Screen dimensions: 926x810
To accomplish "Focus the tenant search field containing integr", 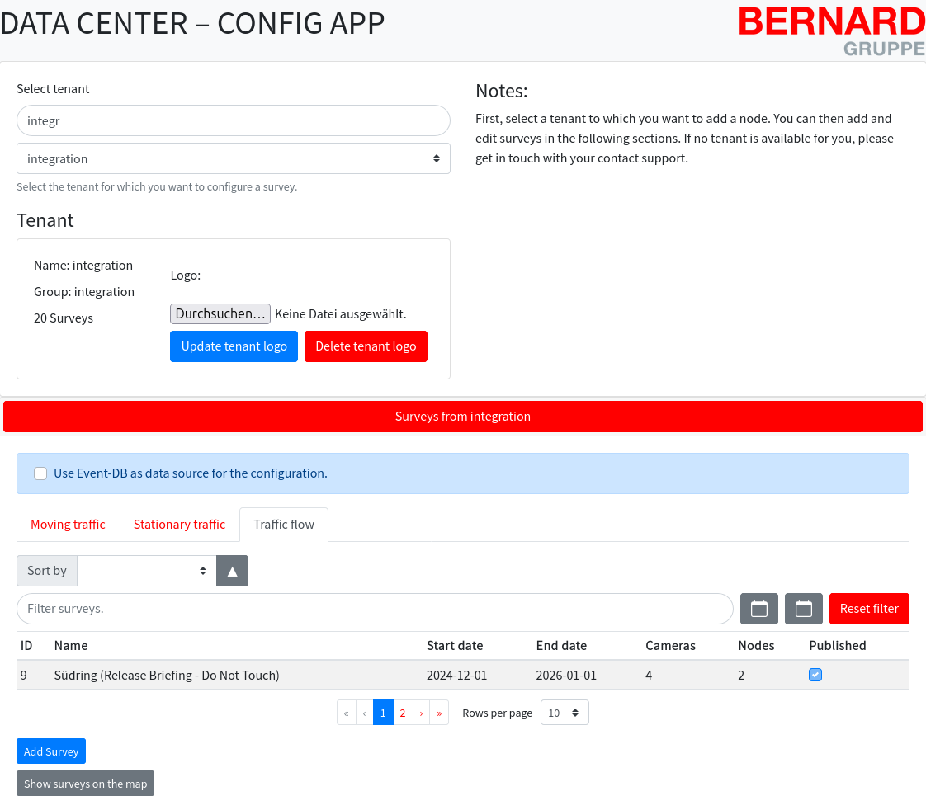I will pyautogui.click(x=234, y=120).
